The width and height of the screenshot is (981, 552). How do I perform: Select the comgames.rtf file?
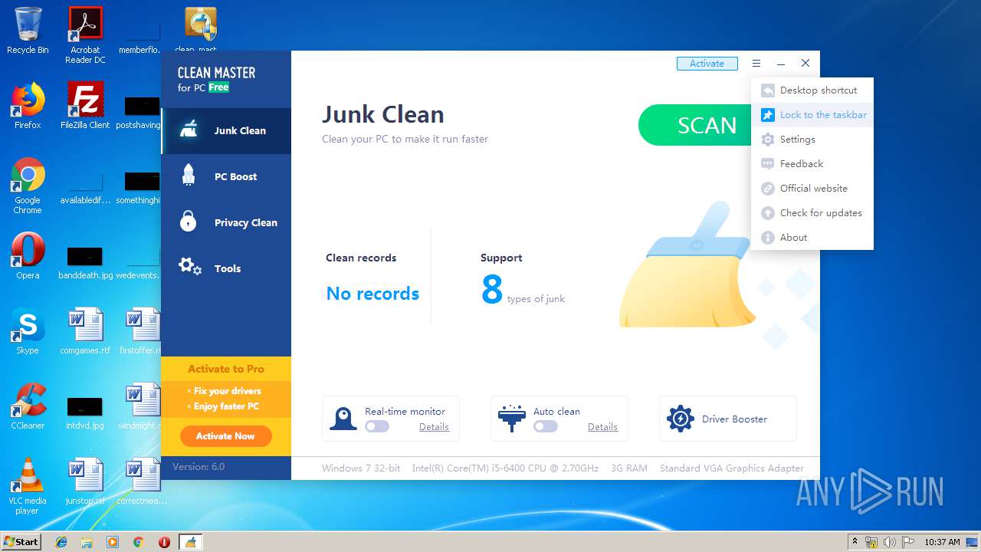click(85, 330)
